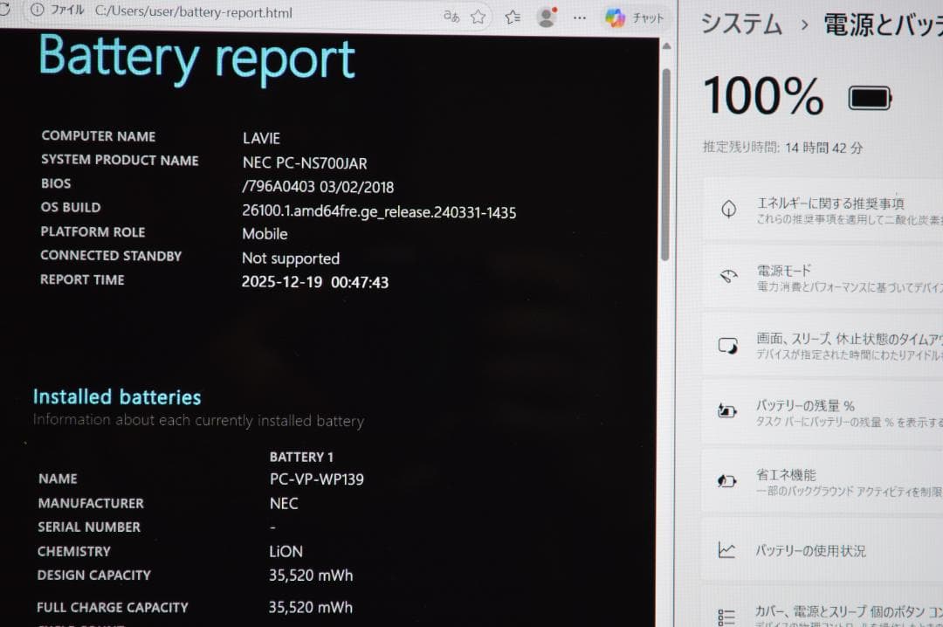Go to システム in settings breadcrumb
943x627 pixels.
pos(741,24)
